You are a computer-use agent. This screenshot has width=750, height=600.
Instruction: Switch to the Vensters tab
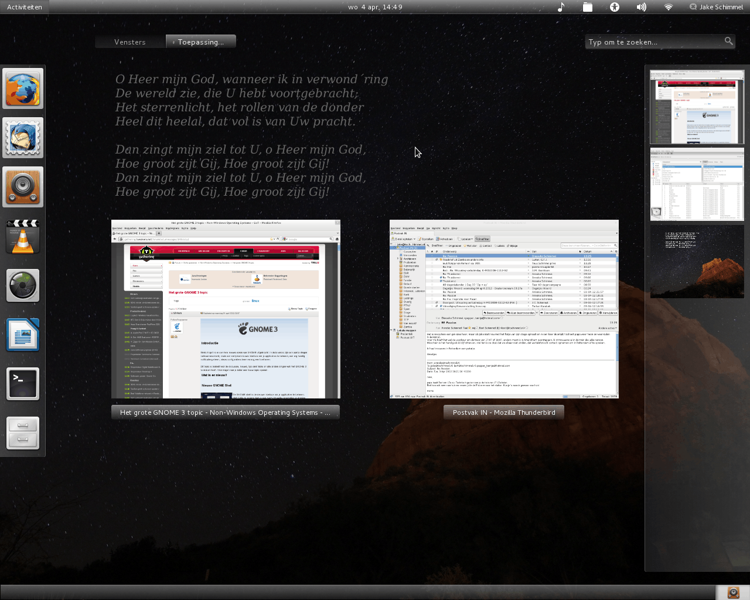[130, 42]
